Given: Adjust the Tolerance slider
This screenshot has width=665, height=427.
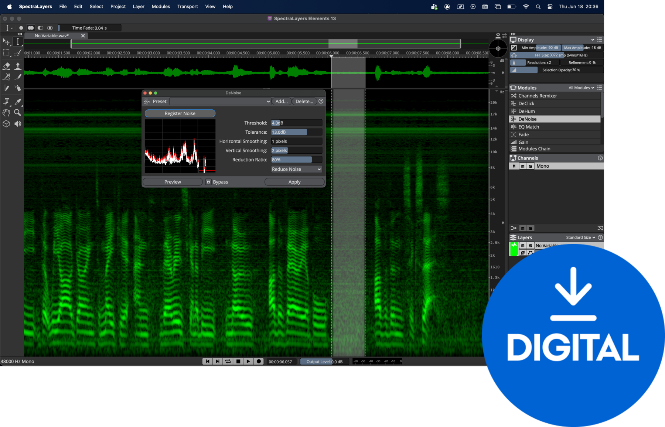Looking at the screenshot, I should coord(297,132).
